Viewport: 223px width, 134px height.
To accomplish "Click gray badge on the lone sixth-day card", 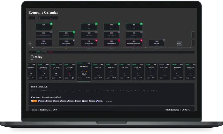I will click(x=164, y=40).
